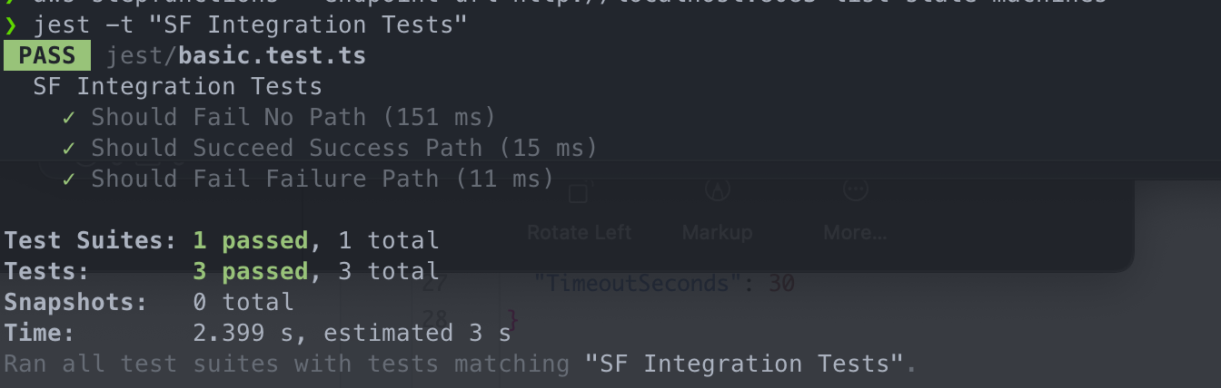Click the checkmark beside Should Fail No Path

(69, 118)
